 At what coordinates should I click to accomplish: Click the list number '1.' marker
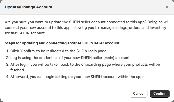[8, 51]
